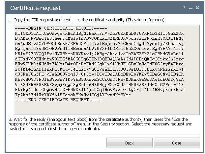Screen dimensions: 205x154
Task: Close the dialog with the X icon
Action: click(197, 8)
